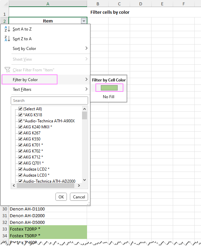Confirm the filter with OK

click(61, 197)
